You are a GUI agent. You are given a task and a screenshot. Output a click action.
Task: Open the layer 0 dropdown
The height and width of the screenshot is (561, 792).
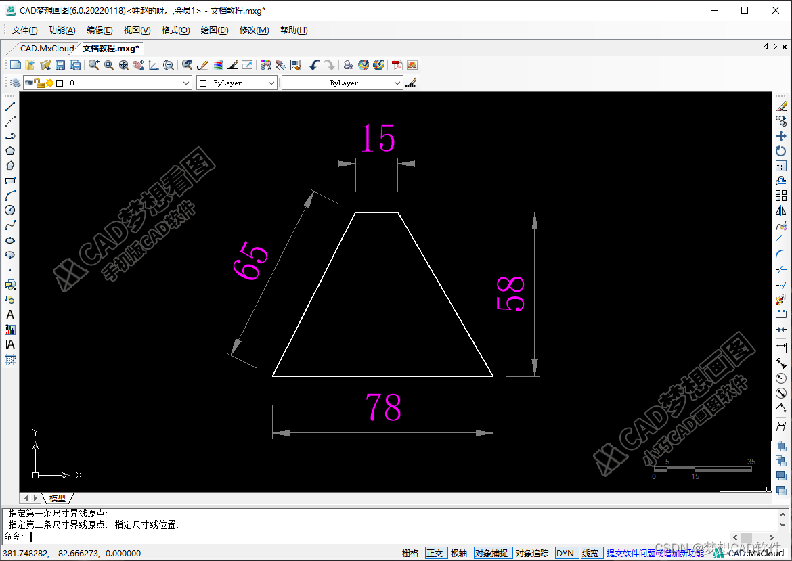pyautogui.click(x=186, y=83)
